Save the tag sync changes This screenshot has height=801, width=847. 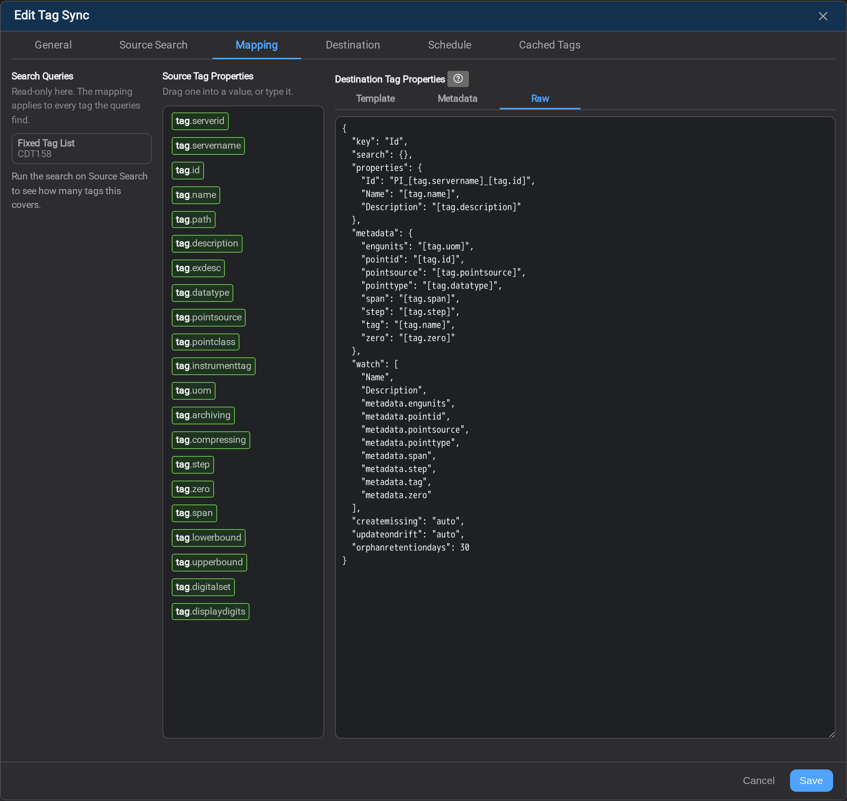coord(811,781)
